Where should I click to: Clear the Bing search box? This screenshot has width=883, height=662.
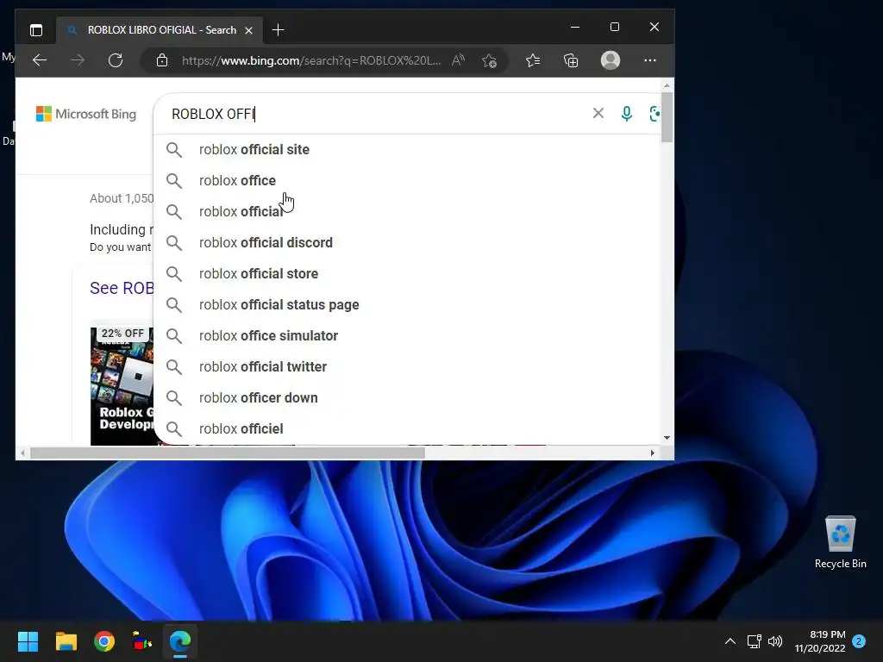598,113
